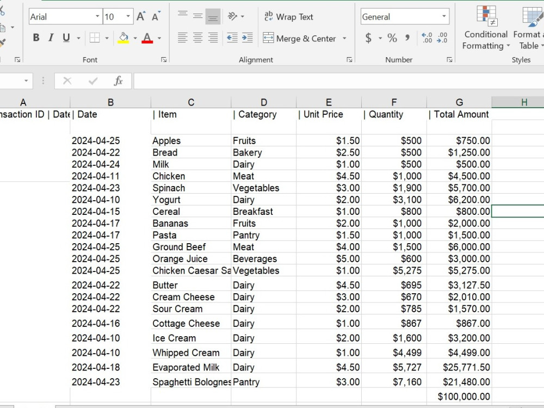Screen dimensions: 544x408
Task: Click Insert Function fx button
Action: (x=118, y=81)
